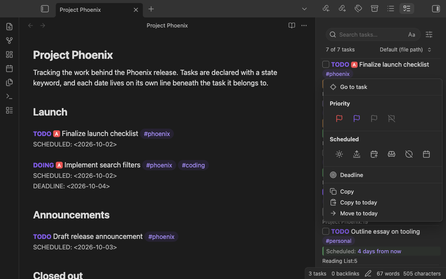
Task: Open the tags panel icon
Action: (358, 9)
